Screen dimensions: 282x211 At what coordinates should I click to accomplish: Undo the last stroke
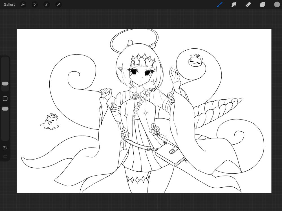5,148
